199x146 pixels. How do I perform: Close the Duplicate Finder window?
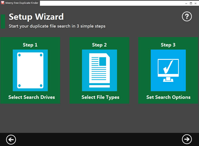click(196, 3)
